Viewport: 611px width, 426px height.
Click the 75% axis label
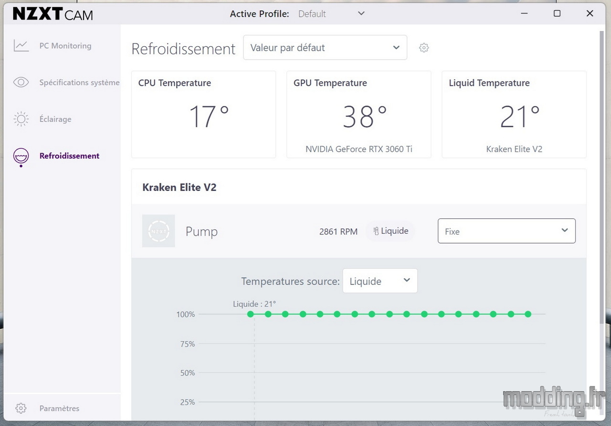187,344
